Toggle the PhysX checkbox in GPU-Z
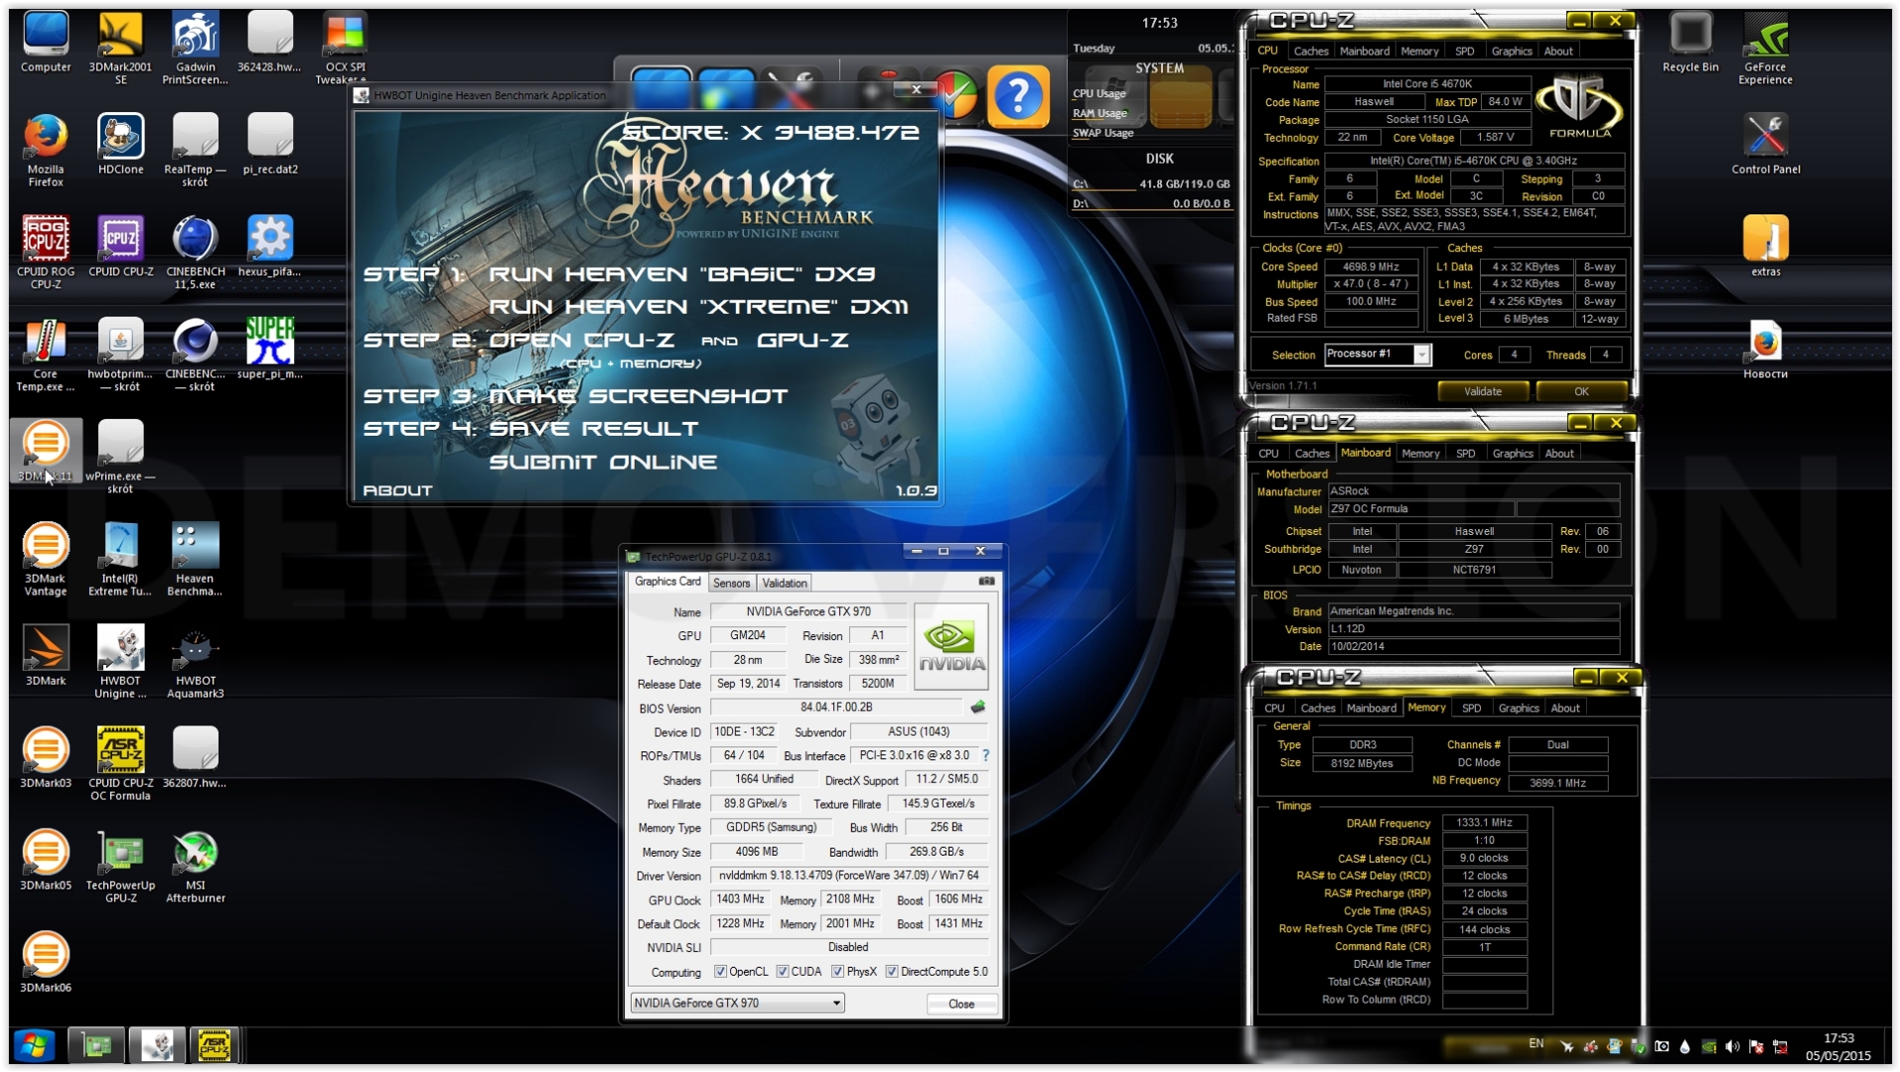Screen dimensions: 1900x1072 tap(837, 972)
